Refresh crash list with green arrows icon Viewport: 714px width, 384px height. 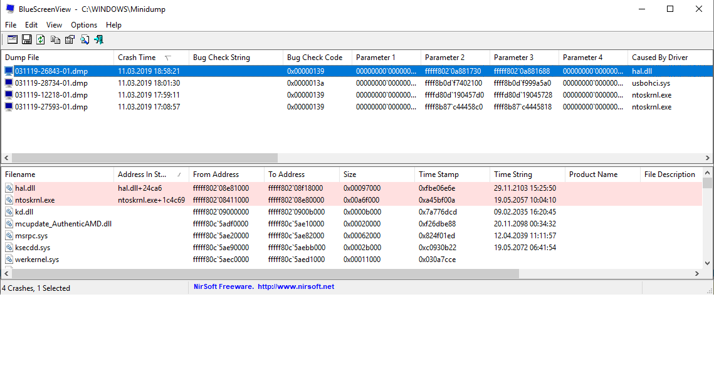(x=41, y=39)
